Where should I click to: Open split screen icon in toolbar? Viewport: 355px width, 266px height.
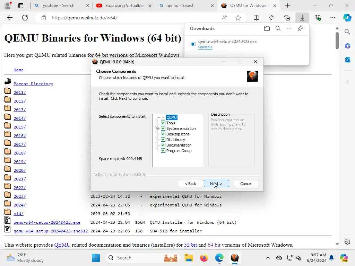(x=256, y=18)
